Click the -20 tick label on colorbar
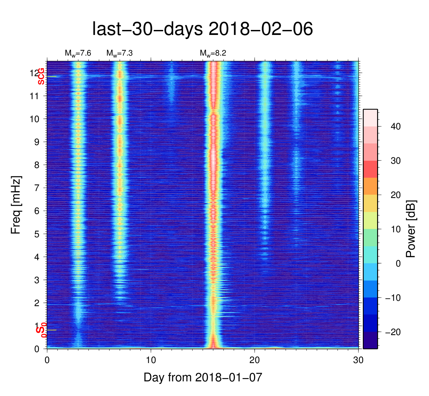Image resolution: width=429 pixels, height=396 pixels. [x=392, y=332]
